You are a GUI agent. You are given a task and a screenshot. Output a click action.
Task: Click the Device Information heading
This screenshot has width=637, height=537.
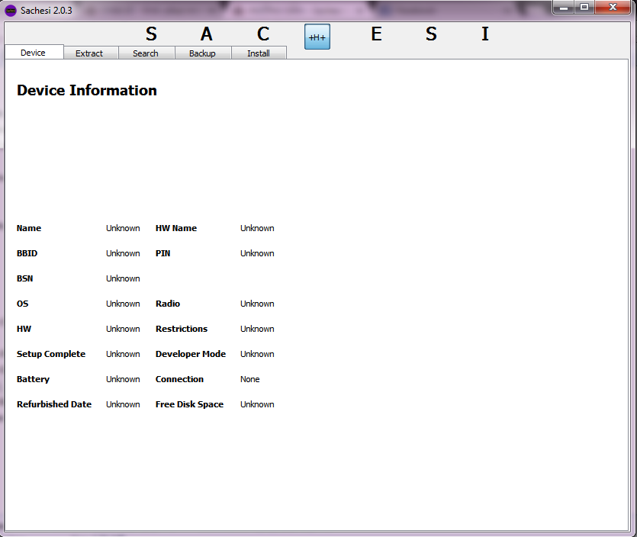87,90
